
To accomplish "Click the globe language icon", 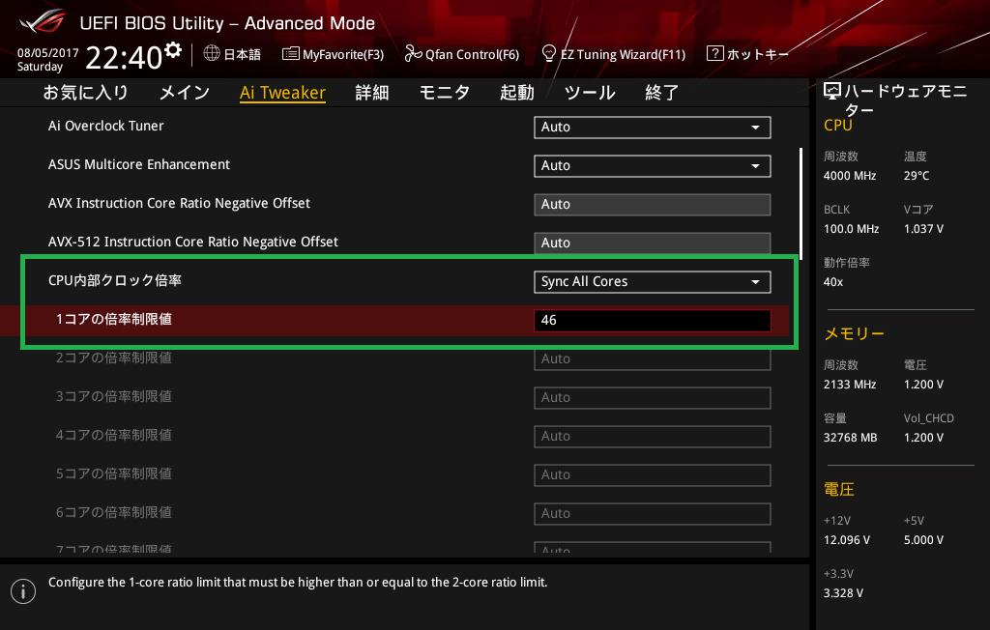I will point(212,54).
